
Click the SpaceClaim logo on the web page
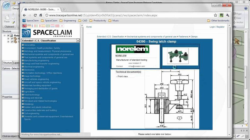(x=47, y=33)
